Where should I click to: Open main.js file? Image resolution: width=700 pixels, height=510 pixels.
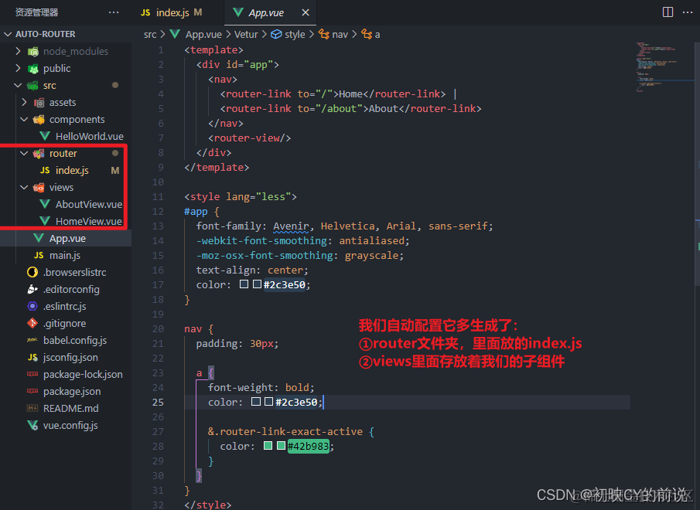pyautogui.click(x=66, y=256)
